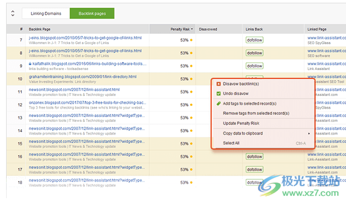Sort by Penalty Risk column header
This screenshot has width=346, height=202.
[x=172, y=29]
